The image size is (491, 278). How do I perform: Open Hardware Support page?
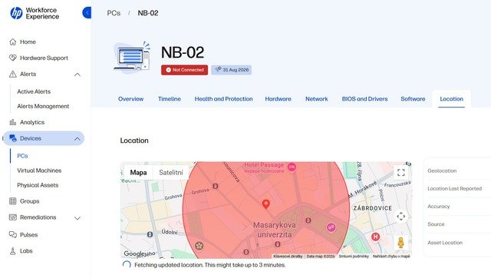tap(44, 58)
